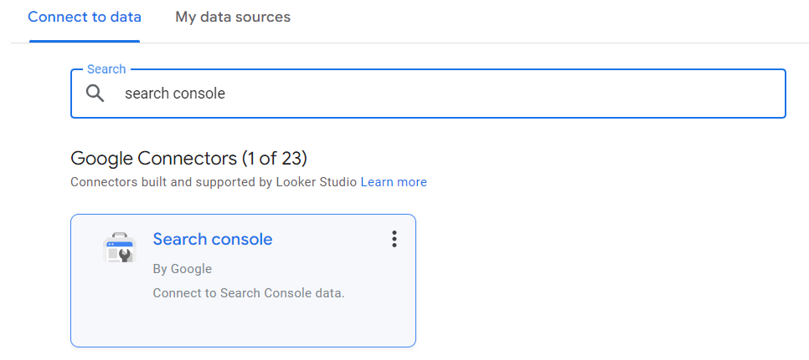Click the Google Connectors section heading
This screenshot has height=360, width=809.
(x=188, y=159)
